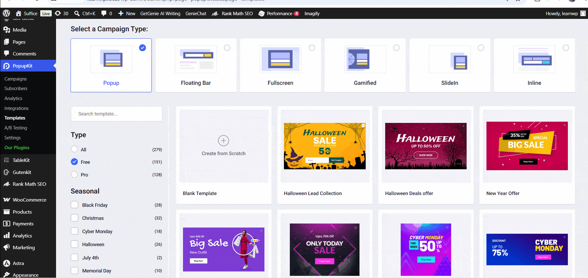Select the All type radio button
Screen dimensions: 588x278
[x=74, y=149]
